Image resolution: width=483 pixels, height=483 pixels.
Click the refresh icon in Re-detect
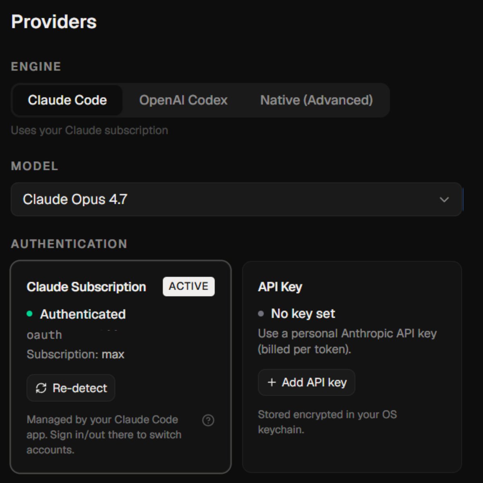tap(41, 388)
